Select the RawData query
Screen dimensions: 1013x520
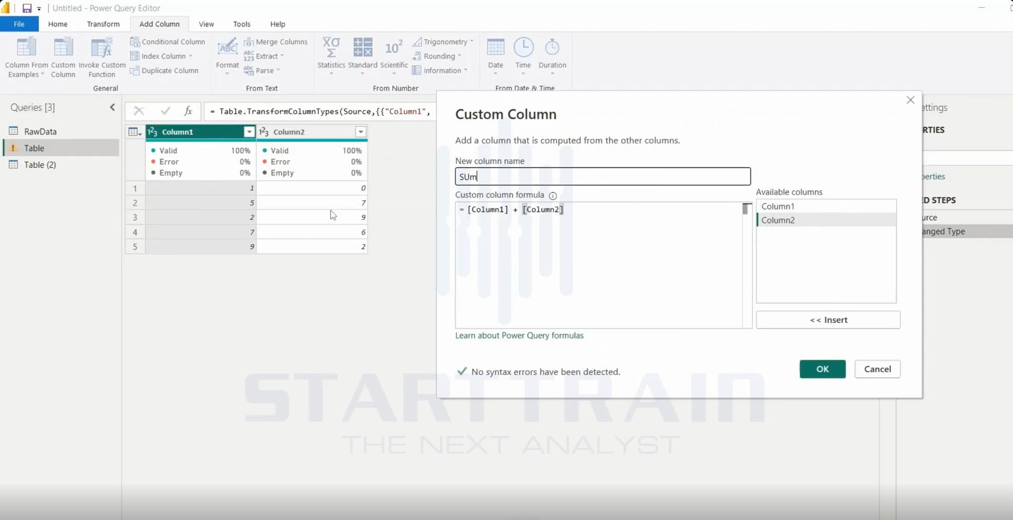pyautogui.click(x=40, y=131)
